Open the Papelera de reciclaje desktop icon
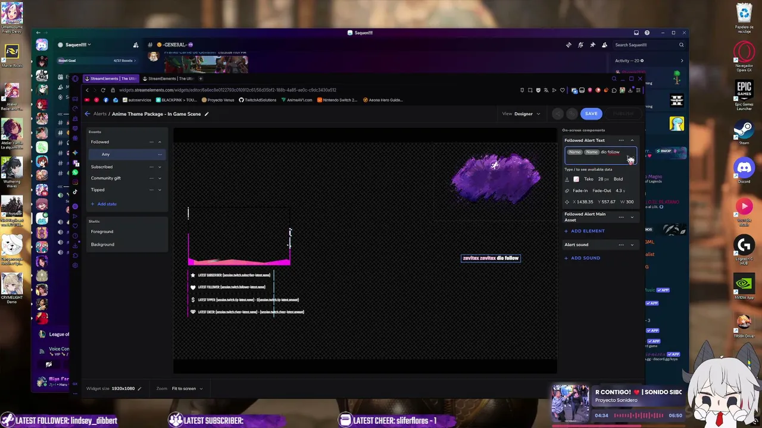The height and width of the screenshot is (428, 762). [x=744, y=17]
